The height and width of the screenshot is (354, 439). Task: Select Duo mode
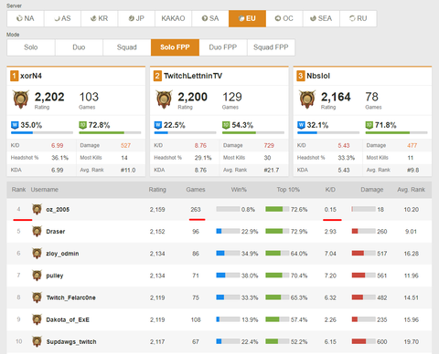(x=79, y=47)
